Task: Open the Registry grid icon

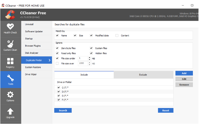Action: tap(10, 61)
